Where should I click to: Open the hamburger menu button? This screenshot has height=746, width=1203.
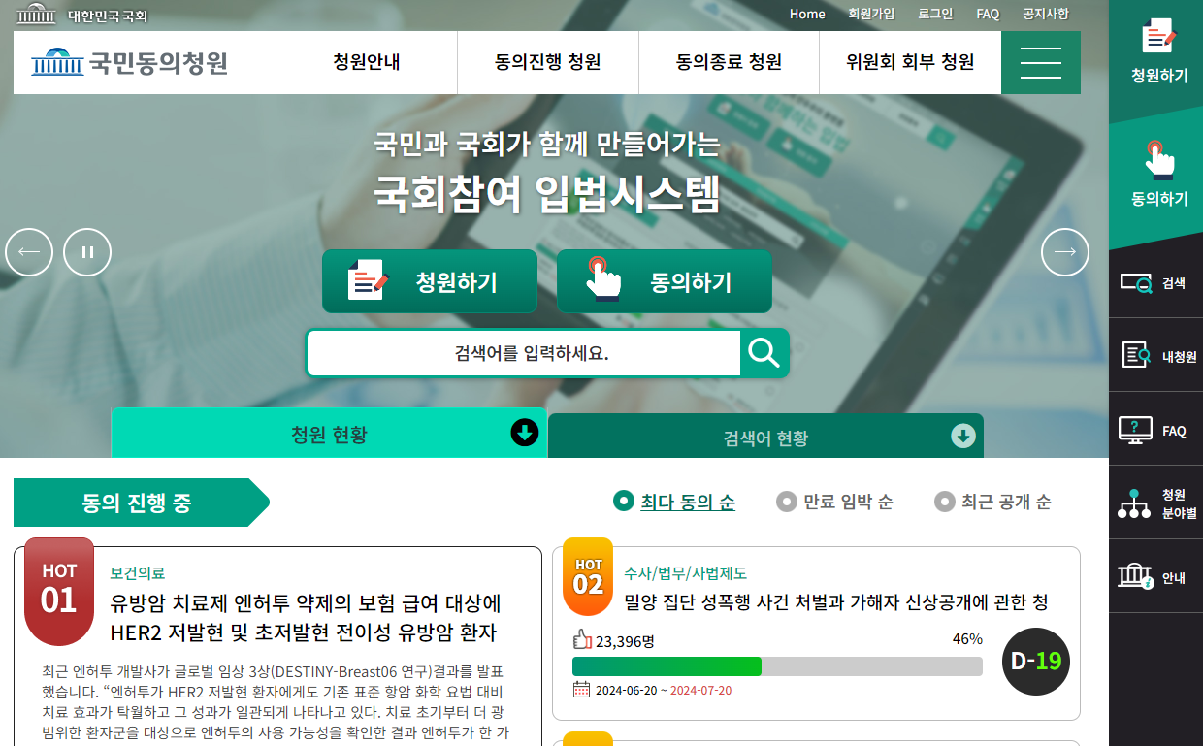coord(1041,63)
